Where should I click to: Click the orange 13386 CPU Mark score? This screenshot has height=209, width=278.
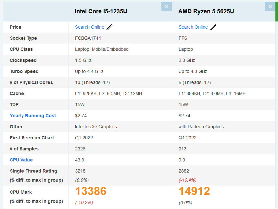[91, 191]
